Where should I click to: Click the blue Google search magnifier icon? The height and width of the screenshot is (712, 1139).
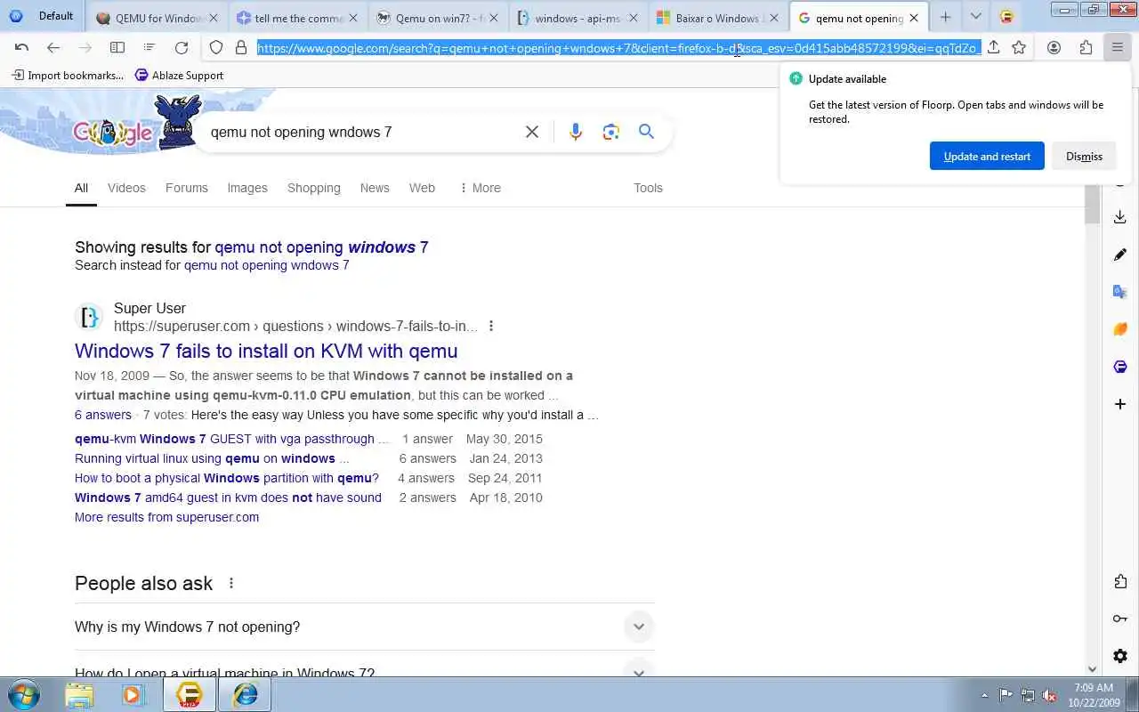[x=647, y=132]
